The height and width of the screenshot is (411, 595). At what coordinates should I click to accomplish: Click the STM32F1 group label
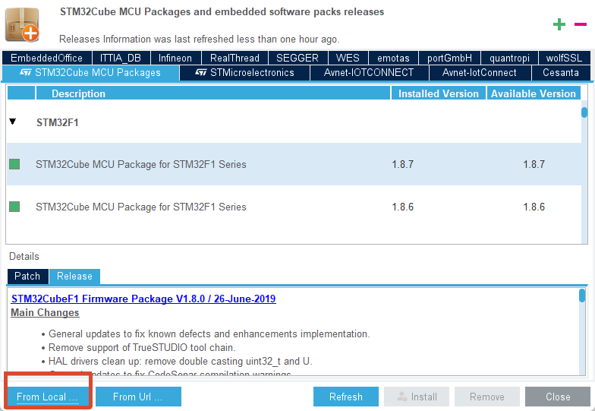pyautogui.click(x=58, y=123)
